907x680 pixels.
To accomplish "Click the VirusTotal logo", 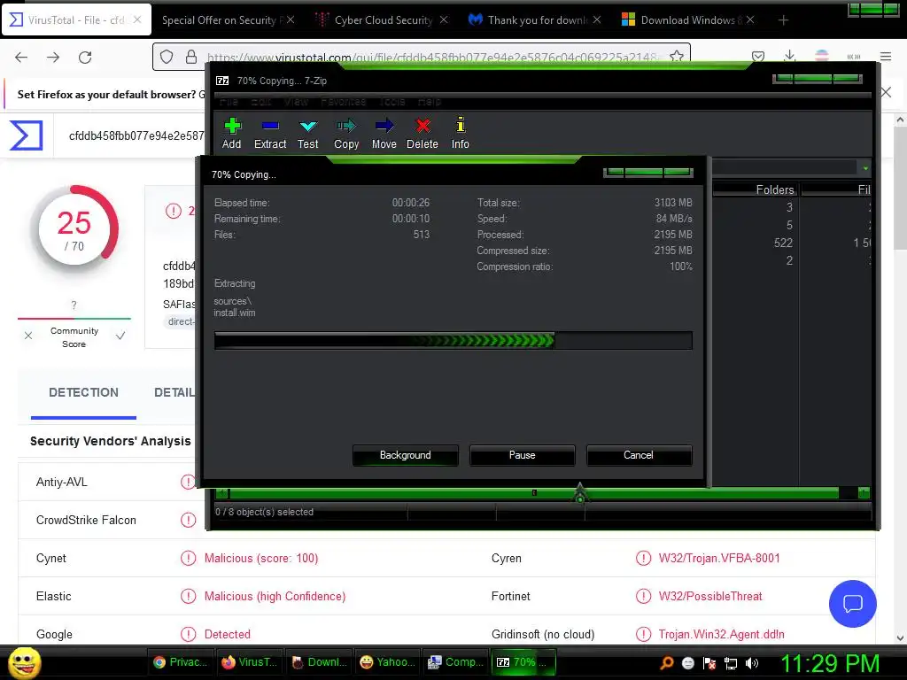I will click(x=26, y=135).
